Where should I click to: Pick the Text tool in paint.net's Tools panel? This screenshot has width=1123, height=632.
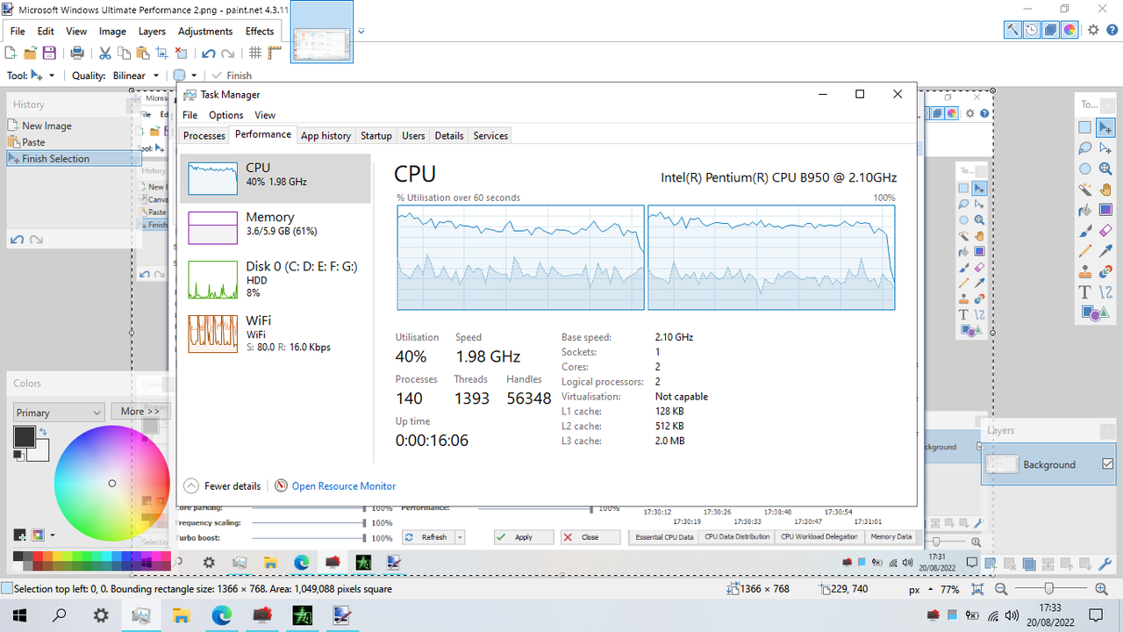pyautogui.click(x=1085, y=292)
